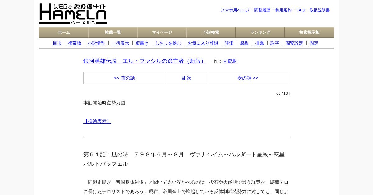Open 小説情報 novel info

(x=96, y=43)
